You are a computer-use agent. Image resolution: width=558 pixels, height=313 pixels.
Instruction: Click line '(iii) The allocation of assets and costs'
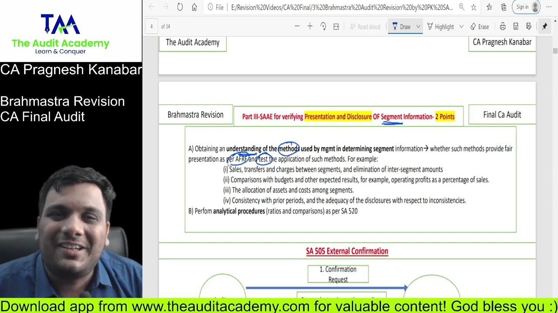[288, 190]
